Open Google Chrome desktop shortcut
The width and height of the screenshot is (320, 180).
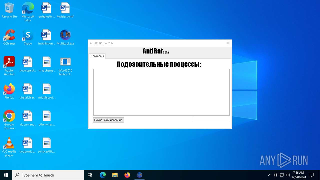pos(9,120)
